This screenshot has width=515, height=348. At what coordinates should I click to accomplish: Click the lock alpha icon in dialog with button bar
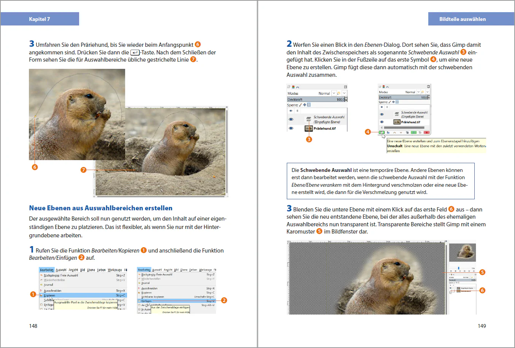[397, 102]
